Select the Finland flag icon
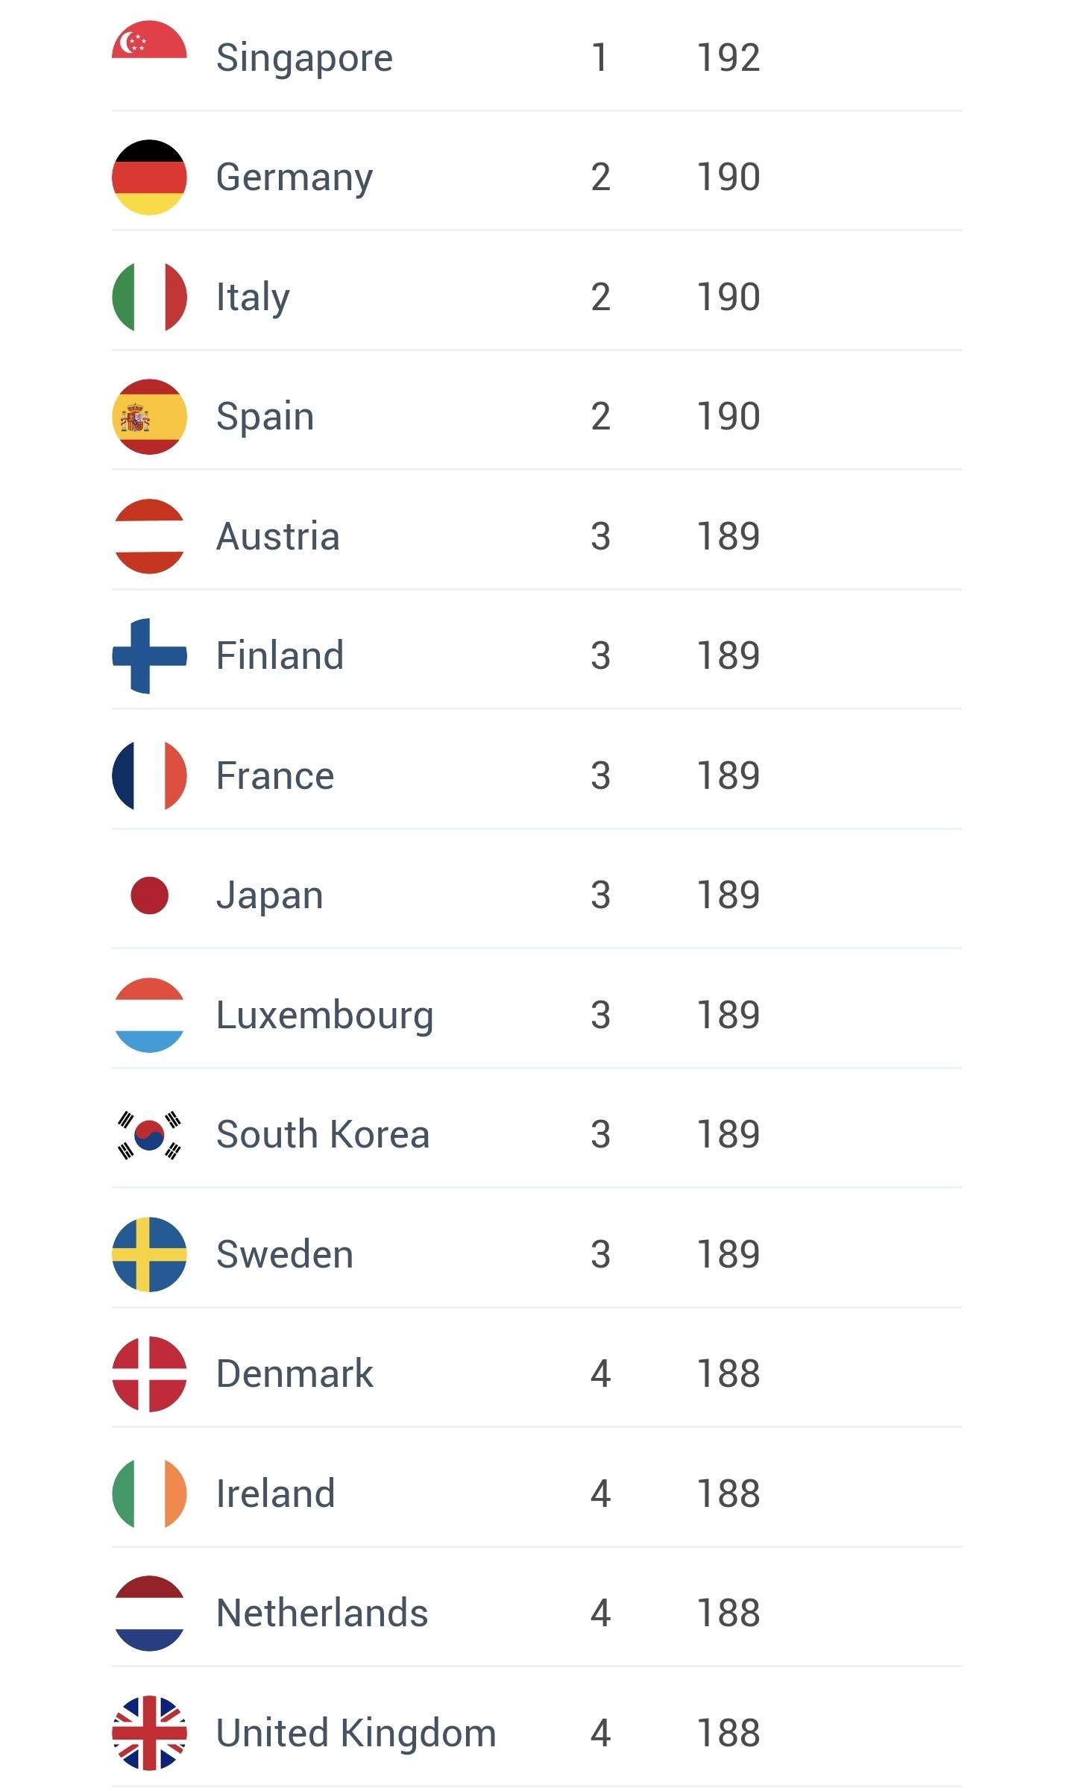This screenshot has width=1073, height=1791. (x=149, y=656)
